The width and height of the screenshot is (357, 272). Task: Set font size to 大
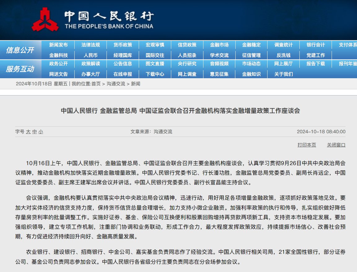coord(28,132)
